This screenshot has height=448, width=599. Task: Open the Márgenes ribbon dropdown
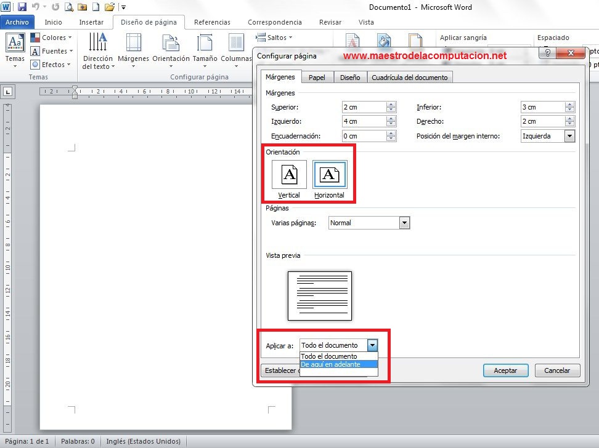click(133, 51)
